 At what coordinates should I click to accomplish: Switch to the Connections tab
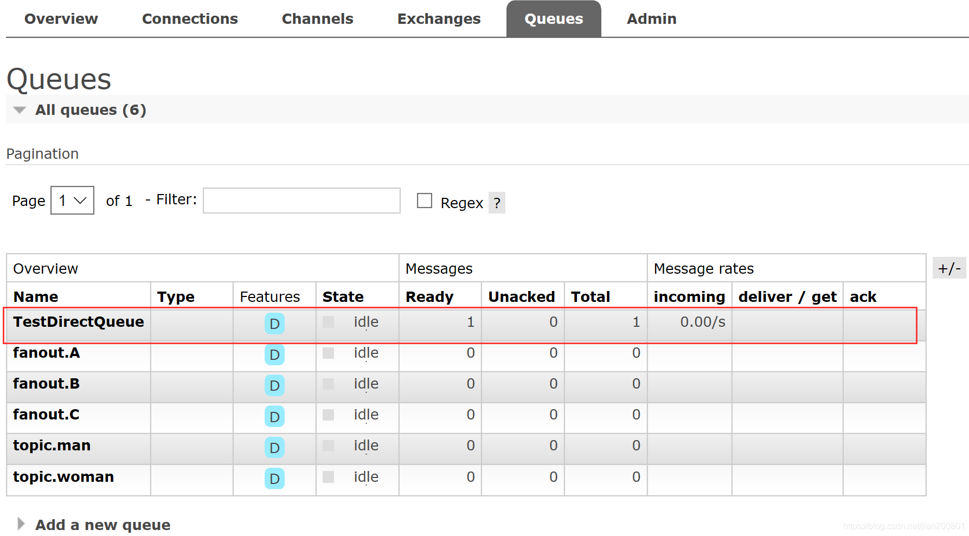point(190,19)
